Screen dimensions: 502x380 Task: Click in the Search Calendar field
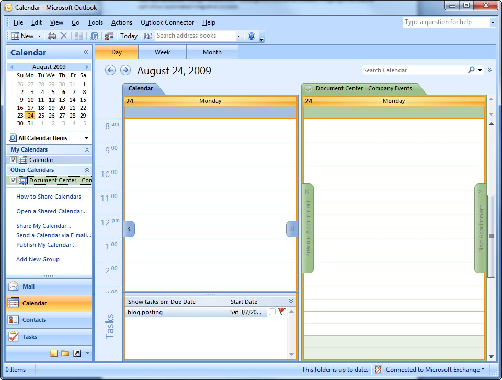[x=415, y=70]
